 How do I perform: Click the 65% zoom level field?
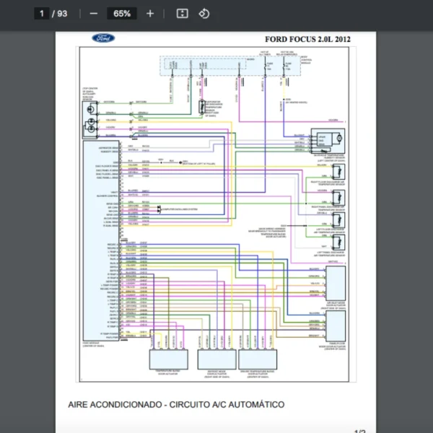click(x=122, y=14)
